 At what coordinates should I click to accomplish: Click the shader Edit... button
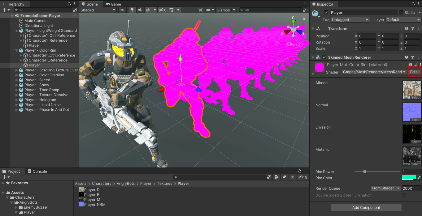coord(415,72)
